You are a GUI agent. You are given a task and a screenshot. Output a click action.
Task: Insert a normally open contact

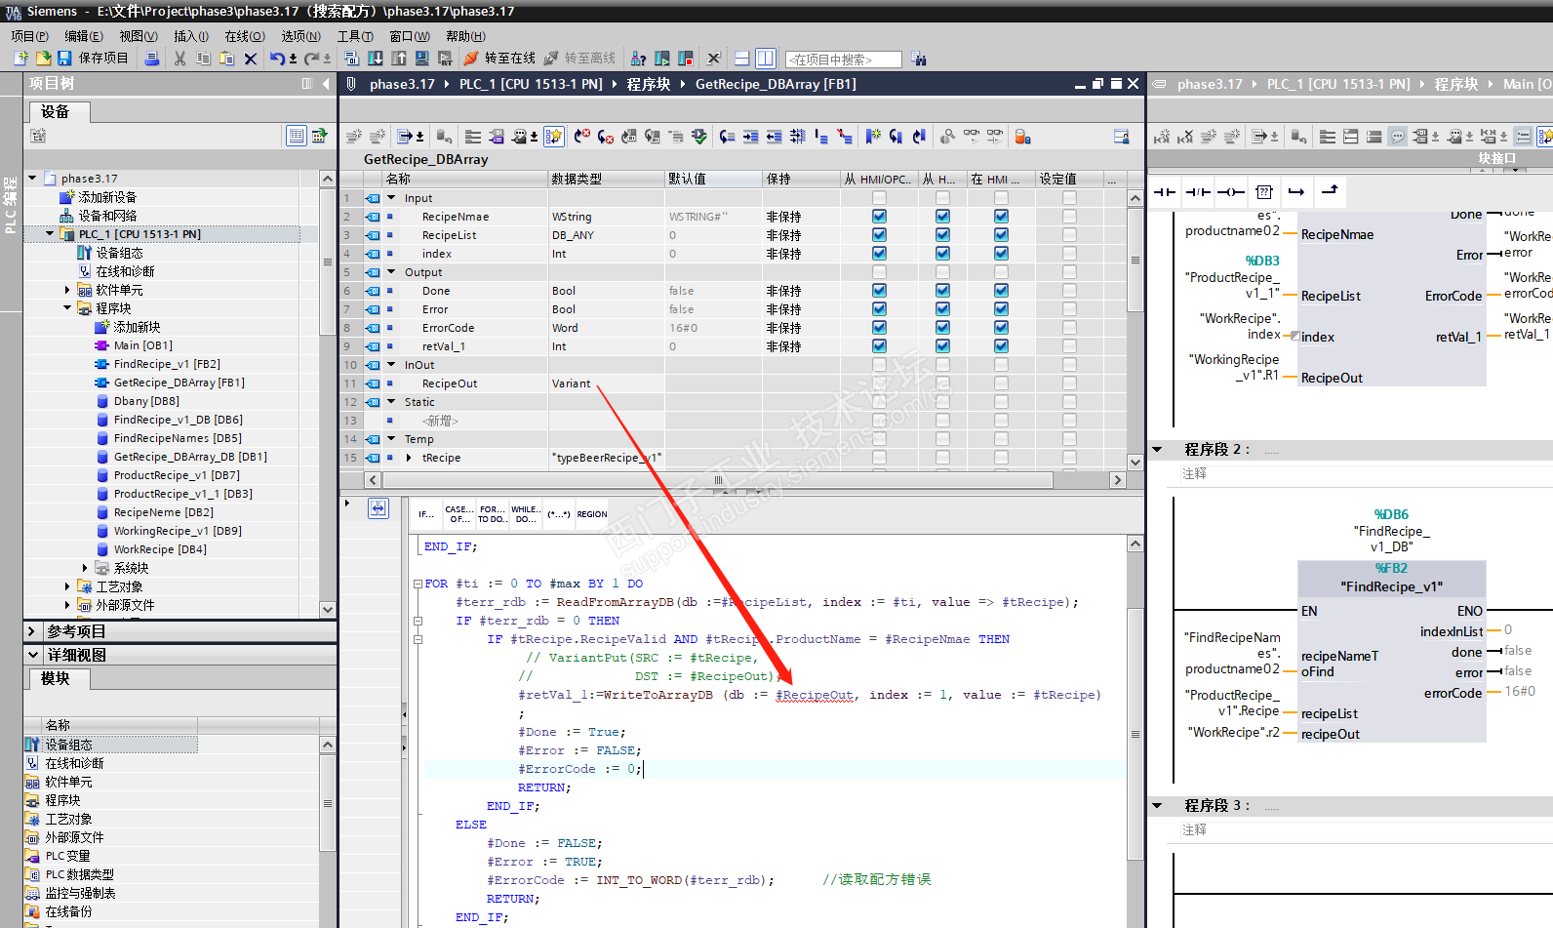point(1165,192)
